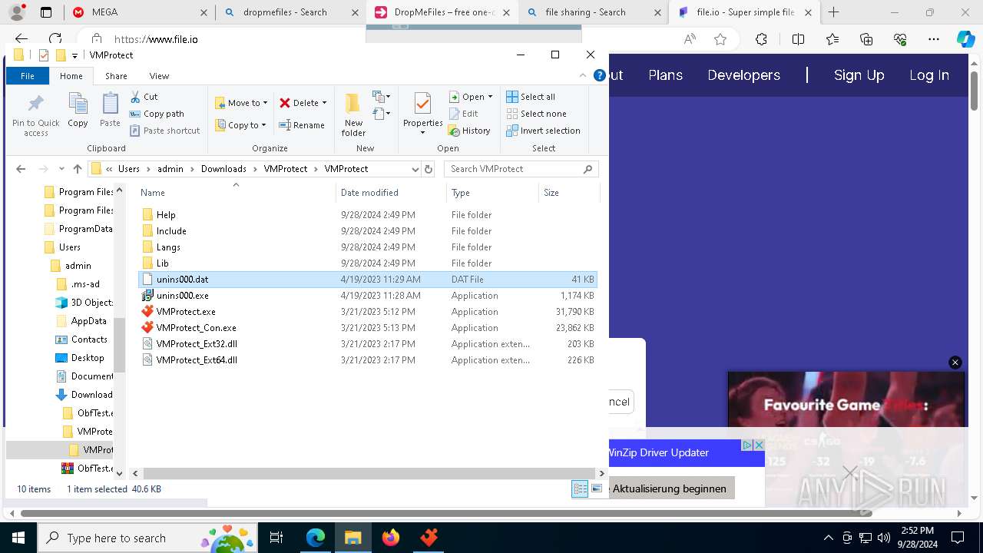Click Cut in the Clipboard group
Viewport: 983px width, 553px height.
pyautogui.click(x=144, y=97)
